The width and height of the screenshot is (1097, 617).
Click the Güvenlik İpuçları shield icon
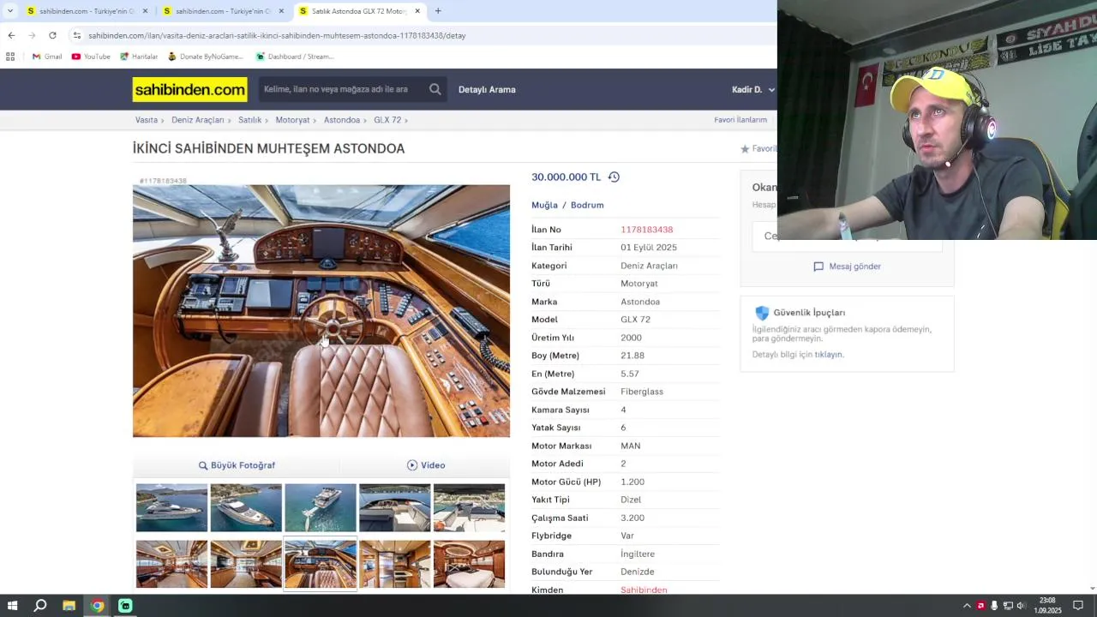point(762,313)
